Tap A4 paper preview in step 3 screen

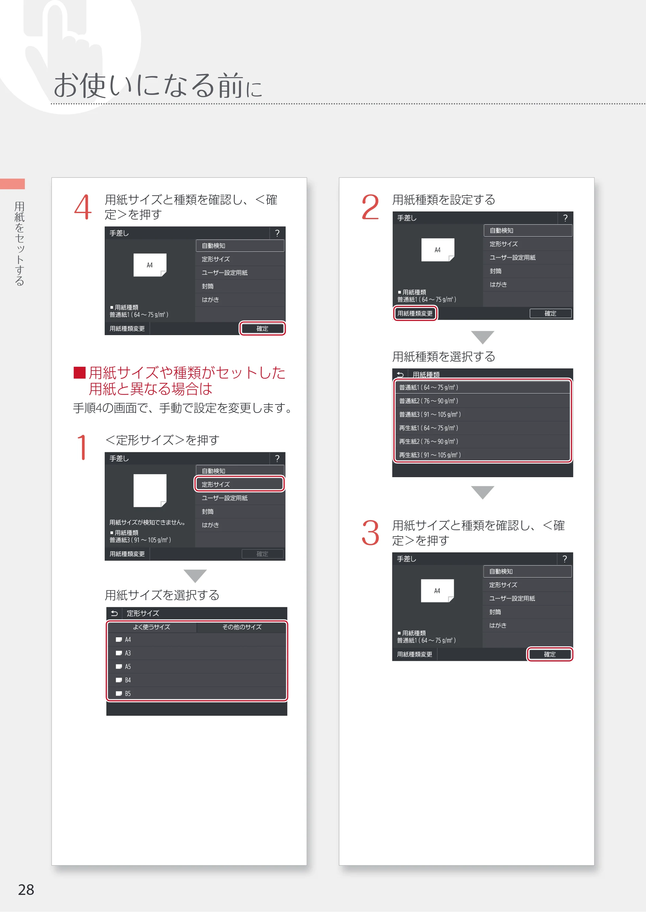pyautogui.click(x=438, y=591)
